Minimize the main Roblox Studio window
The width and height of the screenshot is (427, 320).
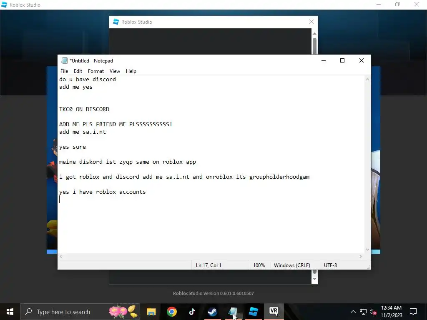[x=379, y=4]
